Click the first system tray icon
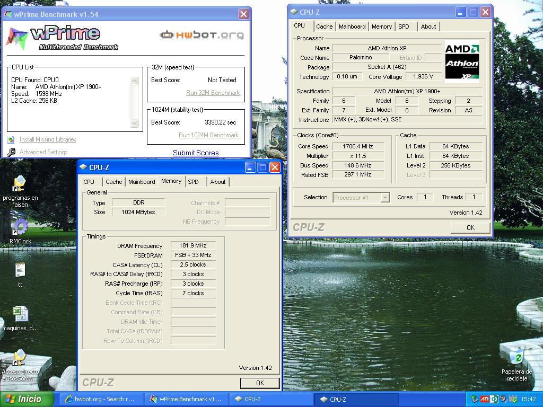543x407 pixels. point(475,399)
